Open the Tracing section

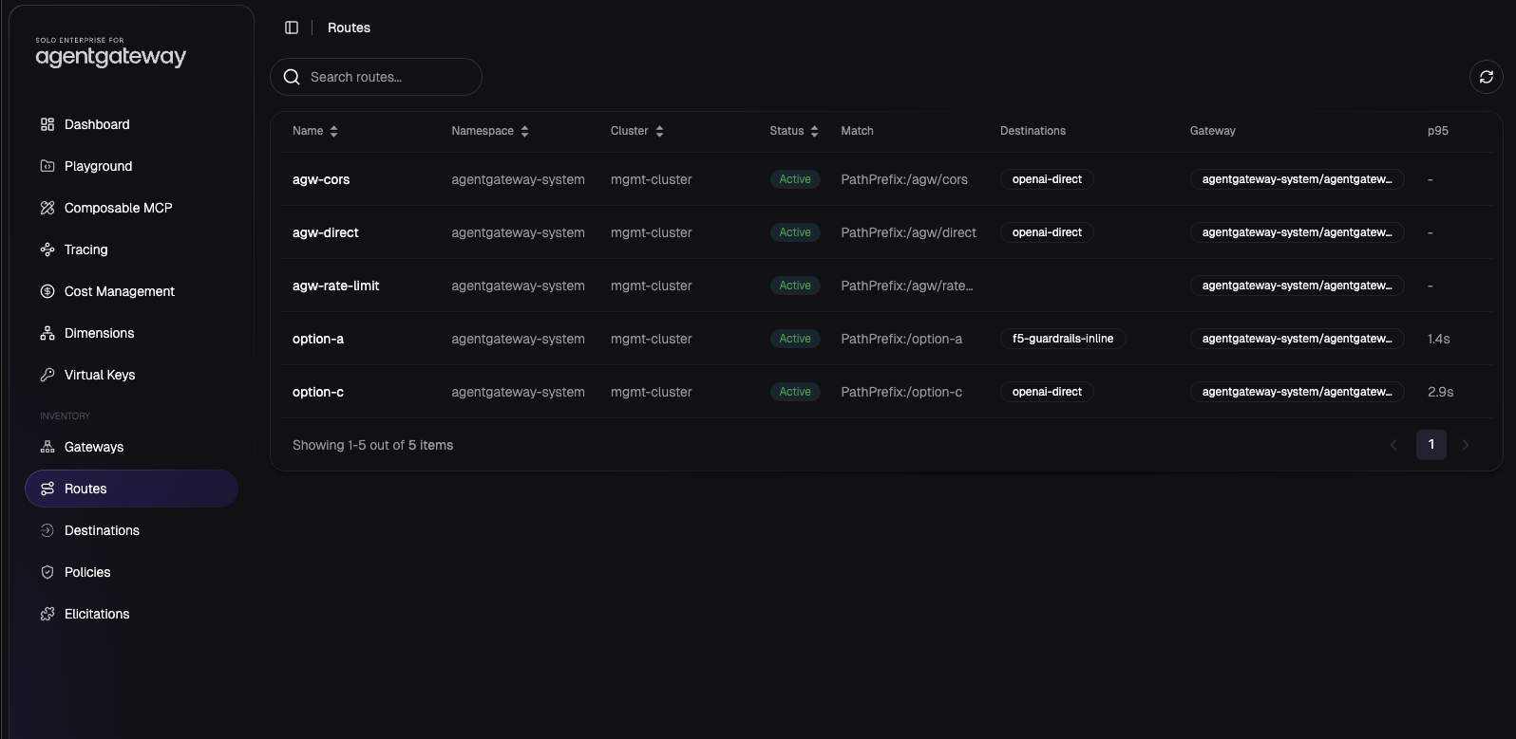tap(131, 249)
